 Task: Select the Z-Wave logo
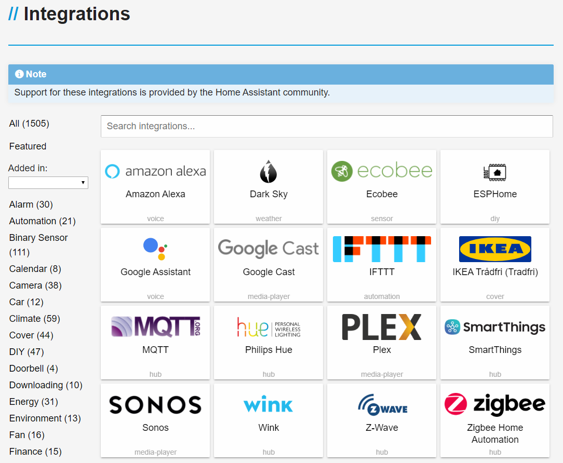point(382,405)
